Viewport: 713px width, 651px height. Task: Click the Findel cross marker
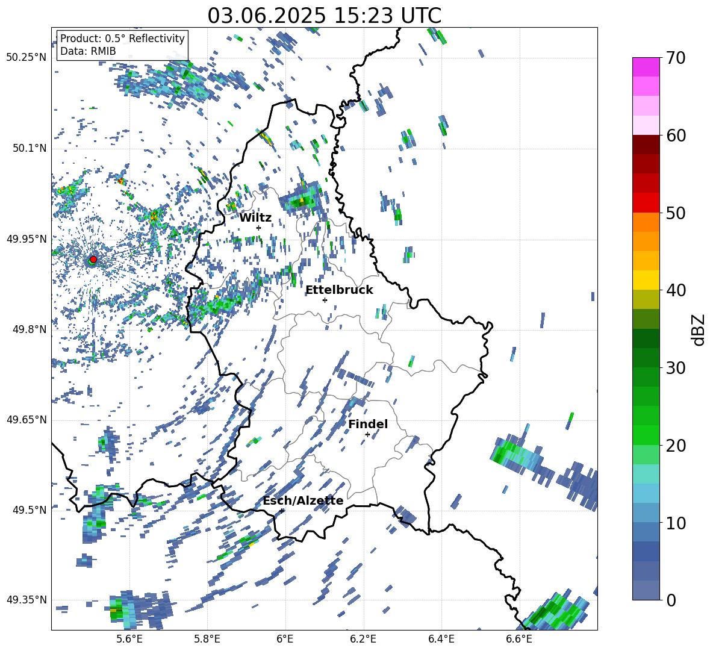[x=367, y=435]
